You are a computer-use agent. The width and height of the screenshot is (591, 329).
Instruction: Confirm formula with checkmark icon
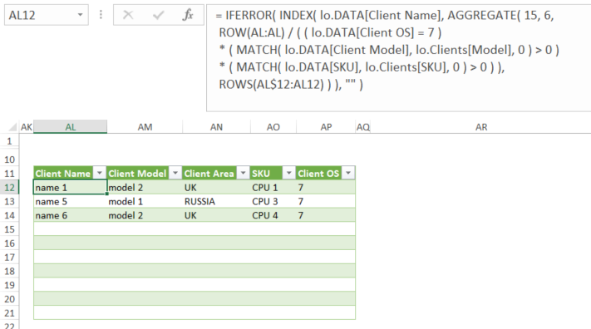coord(158,15)
